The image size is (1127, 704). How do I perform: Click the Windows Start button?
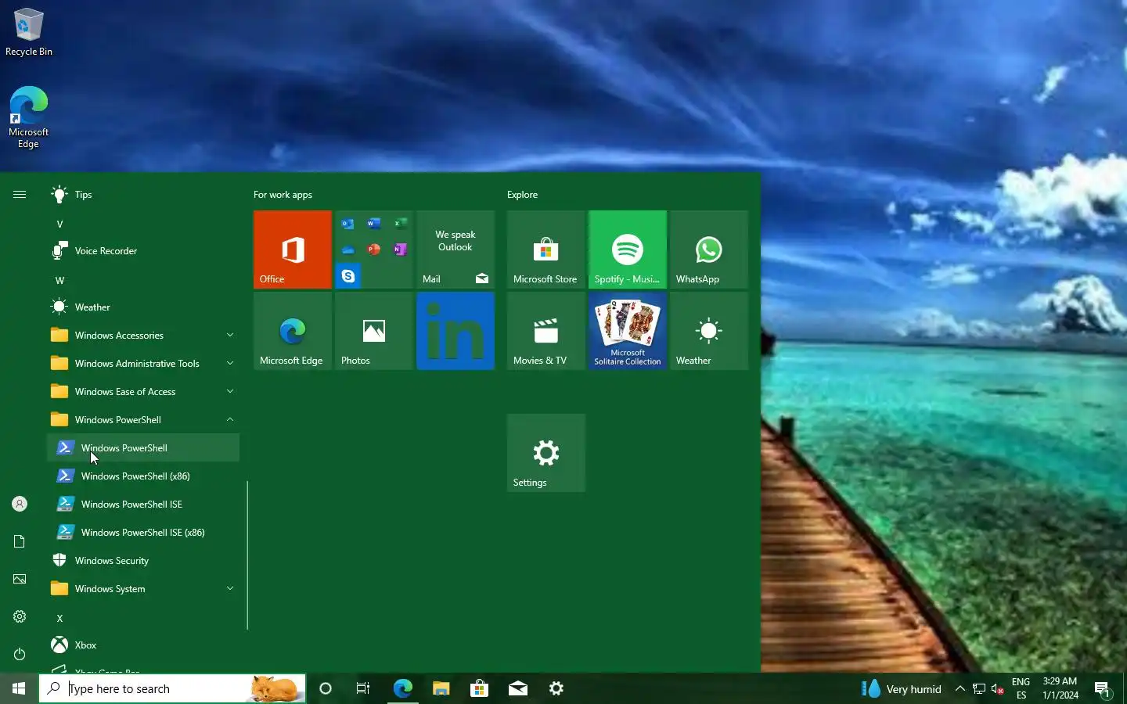click(19, 688)
